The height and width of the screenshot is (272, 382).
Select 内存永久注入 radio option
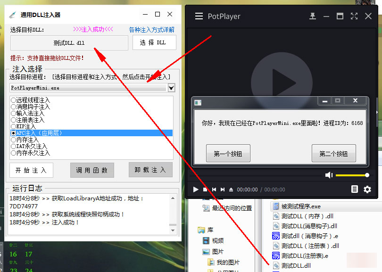pos(30,153)
